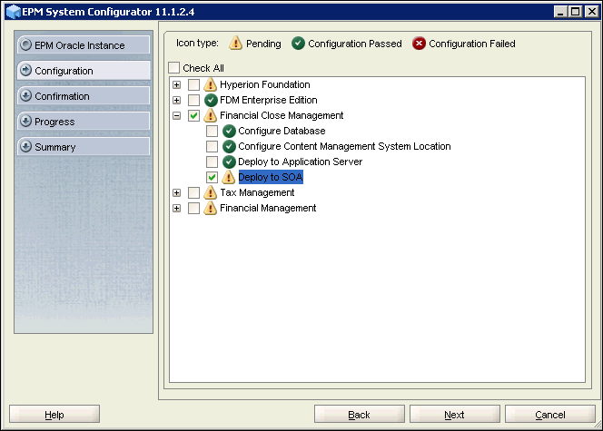Click the Check All label text

[x=203, y=68]
